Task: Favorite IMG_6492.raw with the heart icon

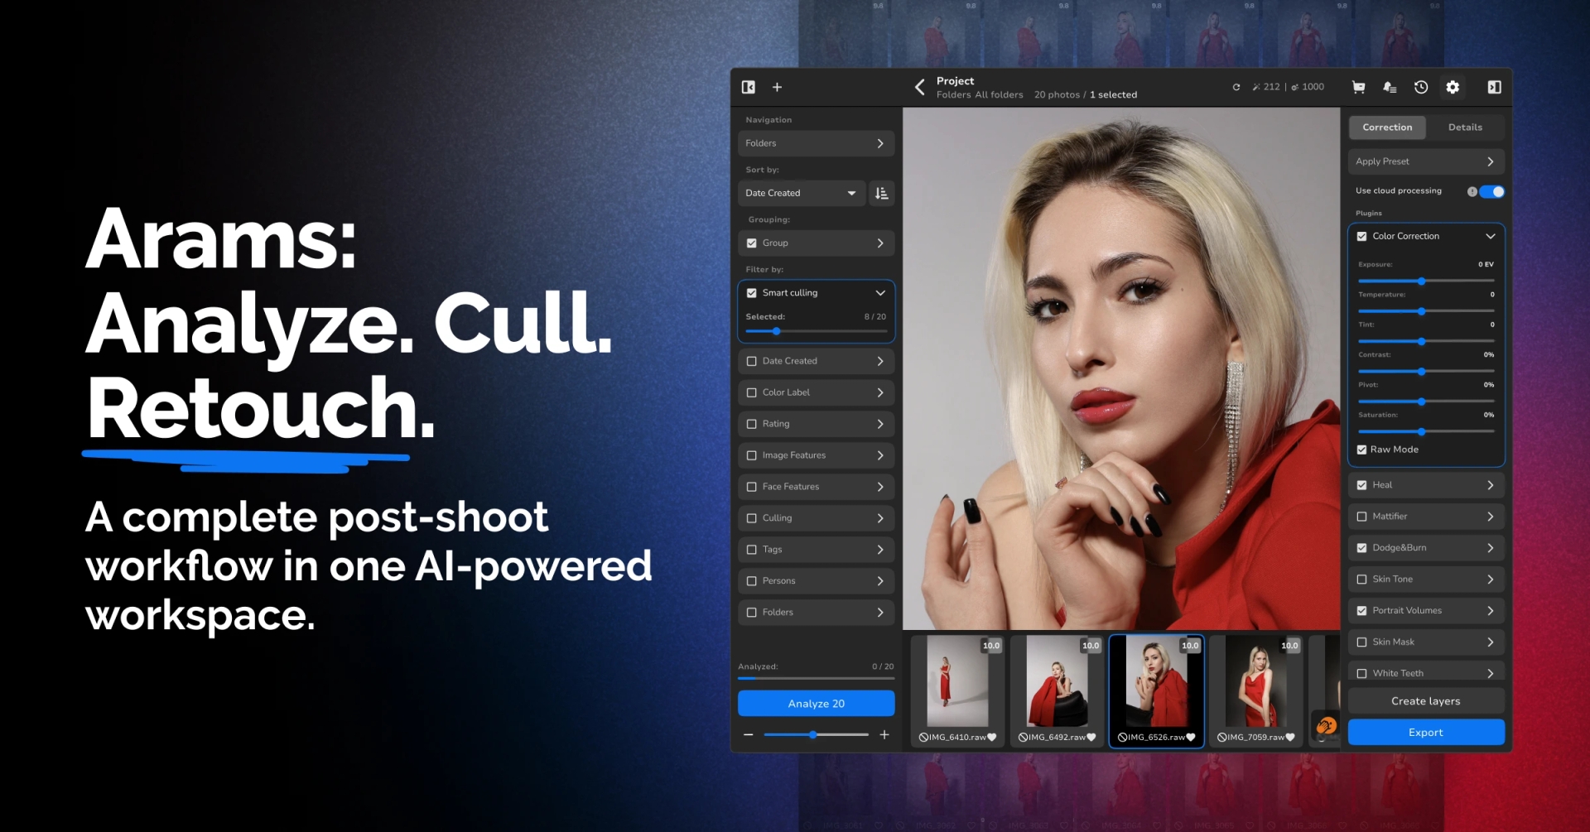Action: click(x=1091, y=737)
